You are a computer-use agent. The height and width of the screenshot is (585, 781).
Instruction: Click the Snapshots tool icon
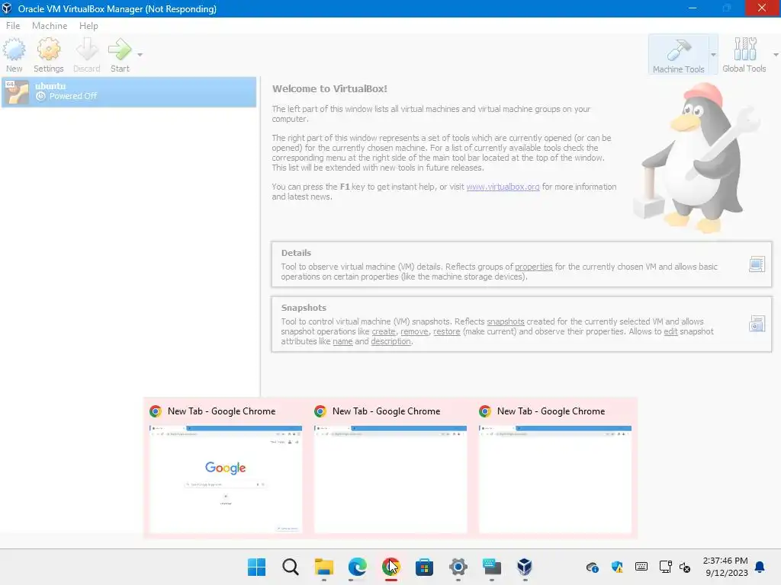tap(757, 324)
